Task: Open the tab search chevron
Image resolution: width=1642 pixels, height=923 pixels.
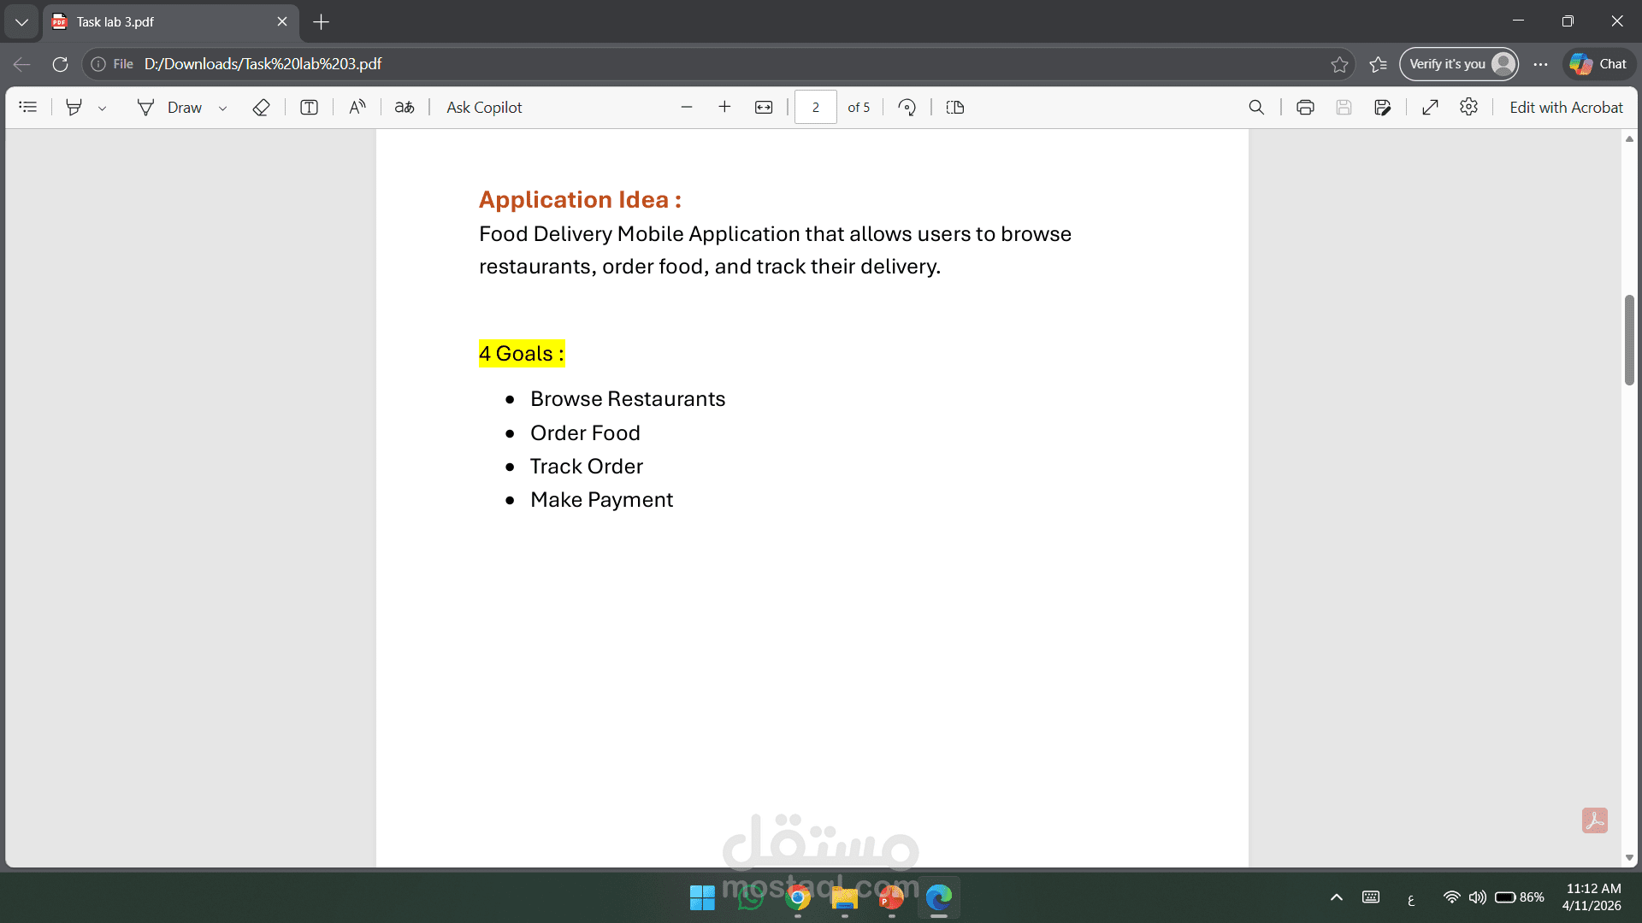Action: point(21,22)
